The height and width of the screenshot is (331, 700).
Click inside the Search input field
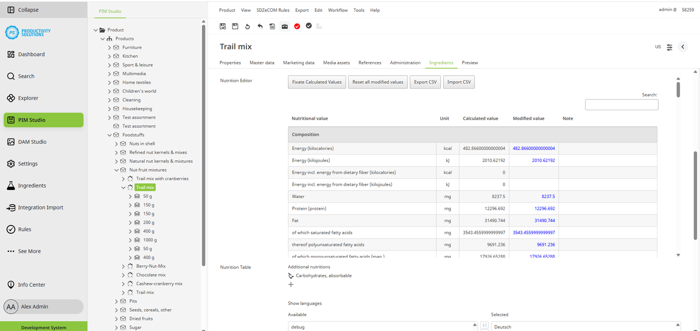(x=621, y=104)
